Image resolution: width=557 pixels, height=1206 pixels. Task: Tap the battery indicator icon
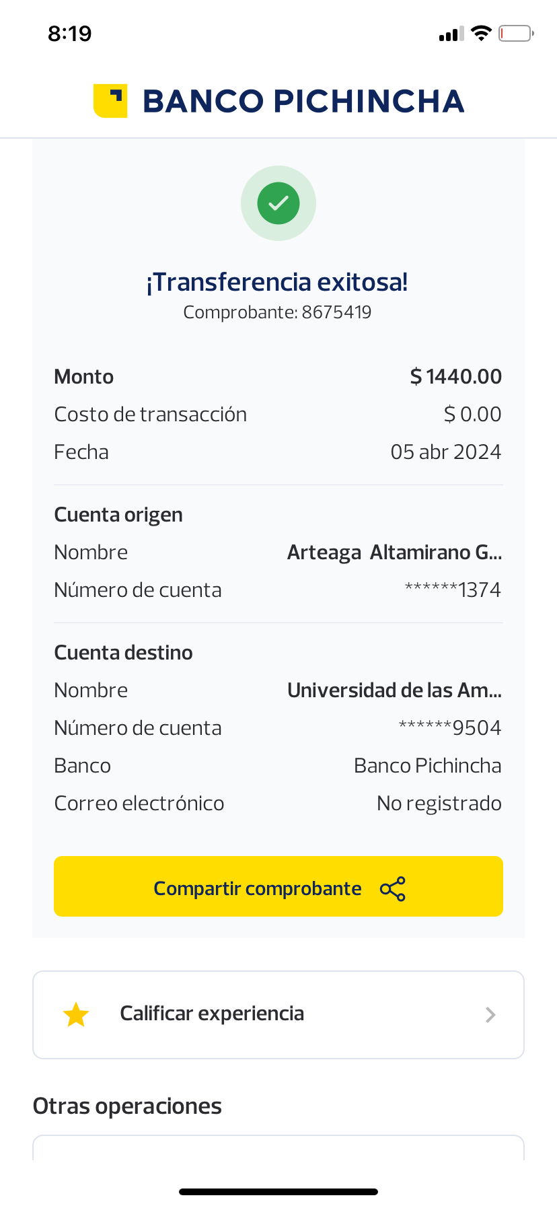pos(515,33)
